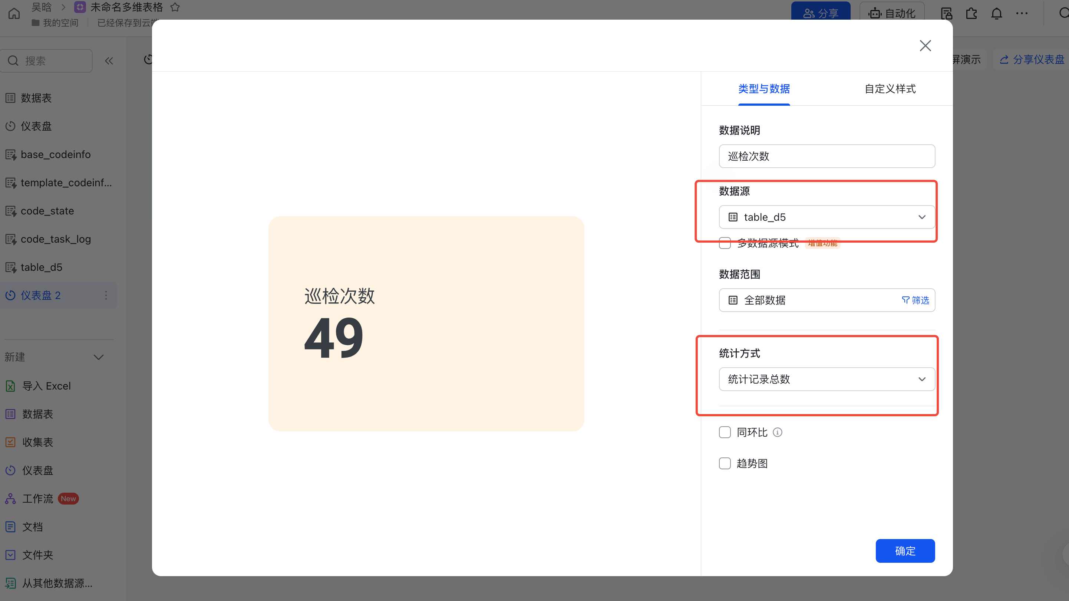
Task: Click the 数据说明 input field 巡检次数
Action: [x=827, y=156]
